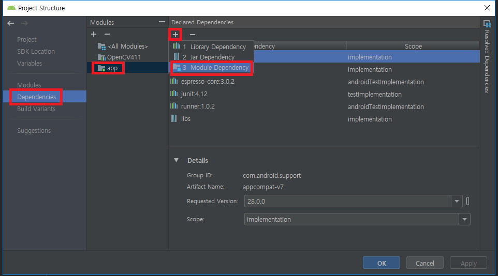Add a new module with plus

click(94, 34)
